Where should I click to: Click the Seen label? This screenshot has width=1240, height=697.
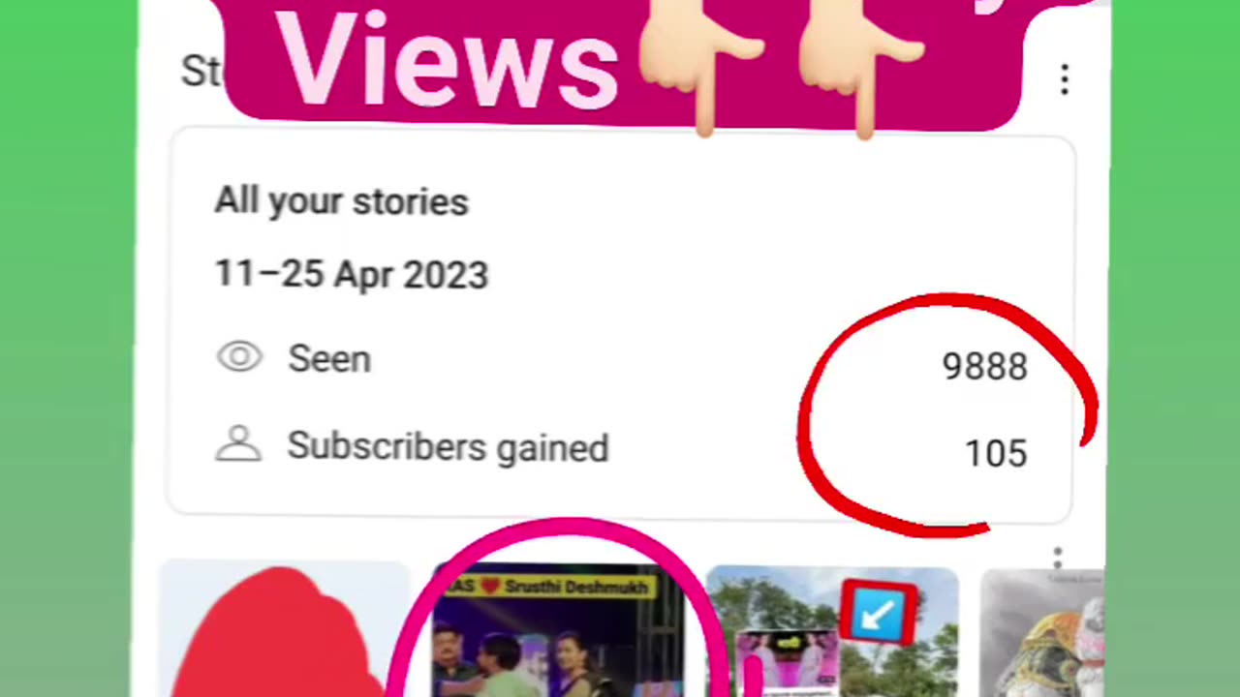329,359
